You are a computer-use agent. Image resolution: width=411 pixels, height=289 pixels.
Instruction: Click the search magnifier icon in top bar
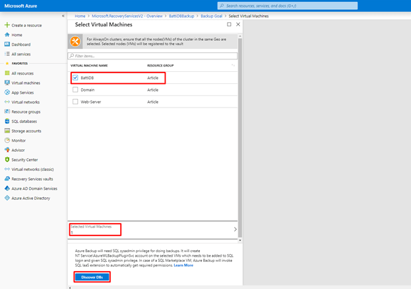point(222,5)
